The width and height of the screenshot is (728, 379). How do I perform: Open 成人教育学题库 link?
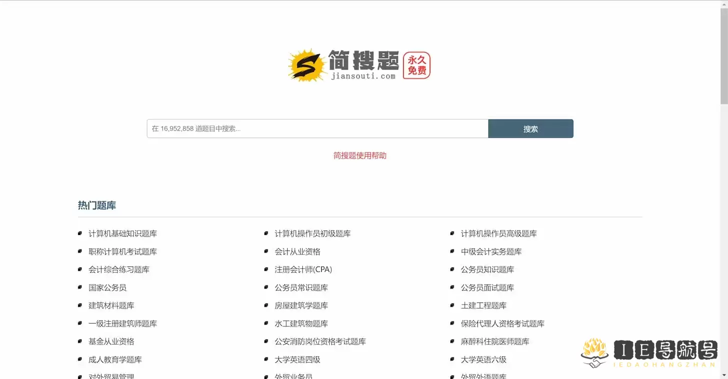click(115, 359)
